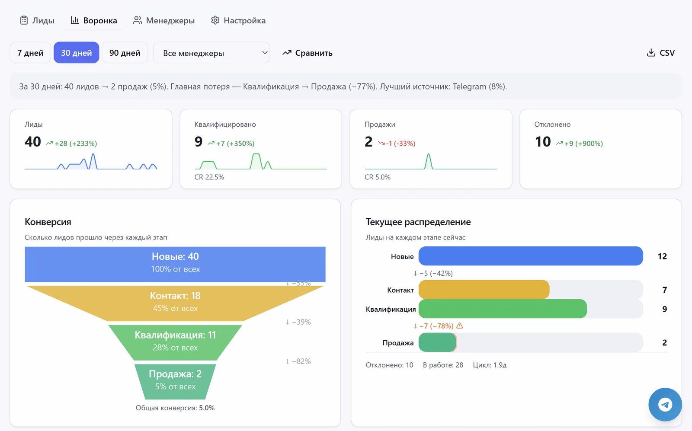Click the blue Новые: 40 funnel stage

pos(175,264)
